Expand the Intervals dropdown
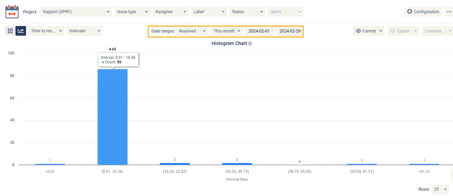This screenshot has height=196, width=453. (x=85, y=31)
